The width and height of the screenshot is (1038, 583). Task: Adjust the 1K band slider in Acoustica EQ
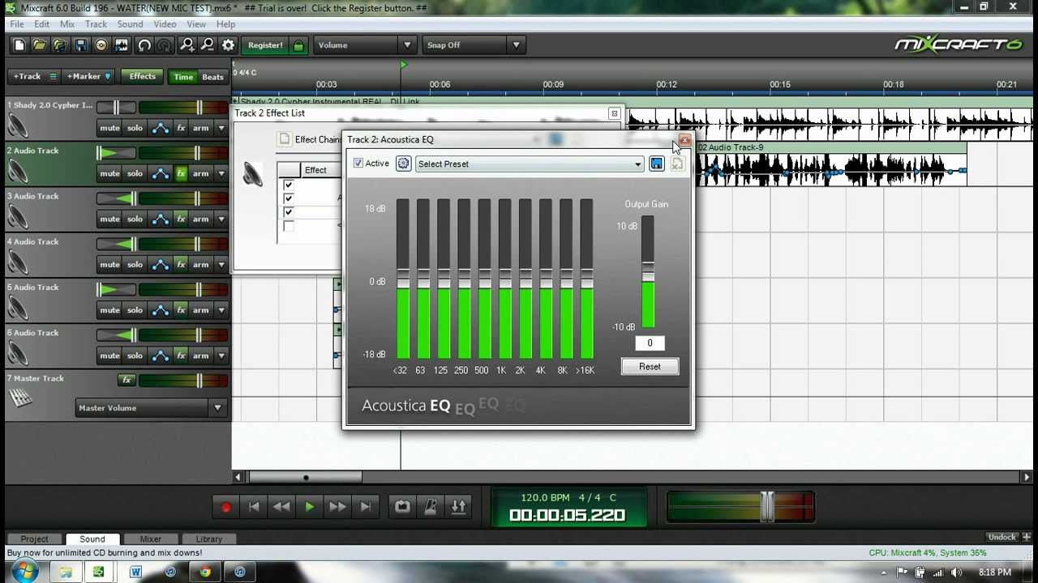click(504, 279)
